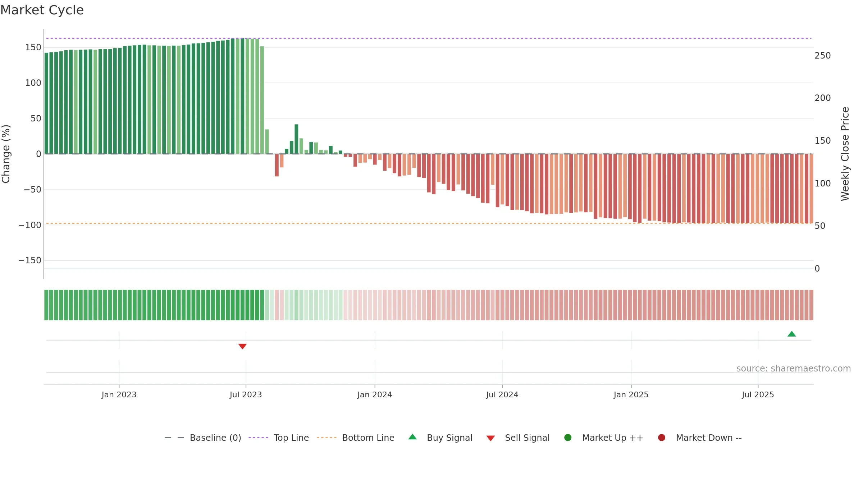Click the Jan 2025 axis label
The image size is (863, 485).
pyautogui.click(x=631, y=395)
